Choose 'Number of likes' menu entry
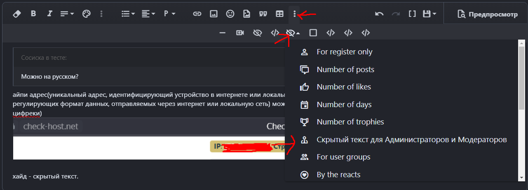The width and height of the screenshot is (528, 190). 343,87
